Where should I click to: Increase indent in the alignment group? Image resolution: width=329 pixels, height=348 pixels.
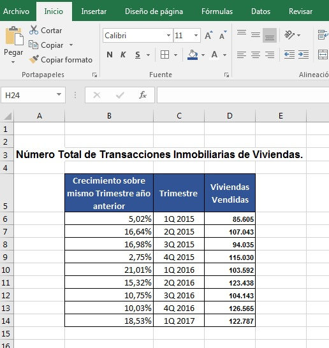[x=303, y=55]
